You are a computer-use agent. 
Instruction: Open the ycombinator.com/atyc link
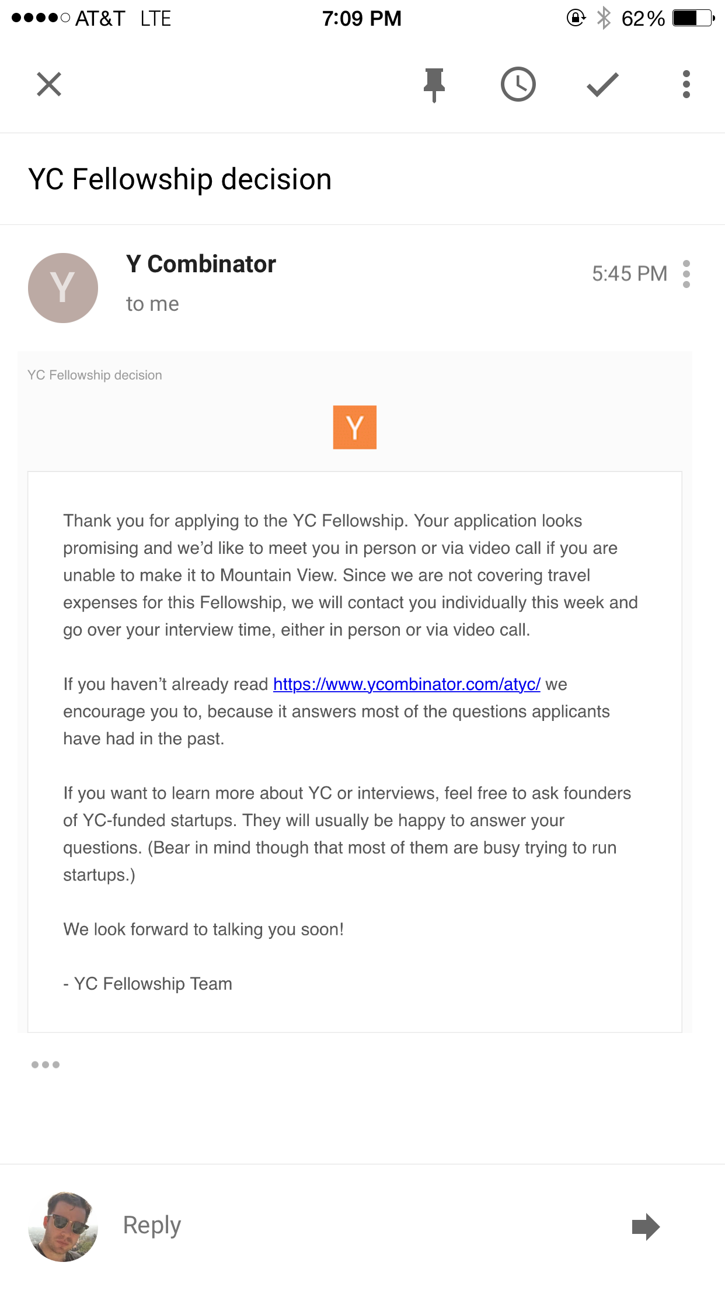pyautogui.click(x=406, y=684)
